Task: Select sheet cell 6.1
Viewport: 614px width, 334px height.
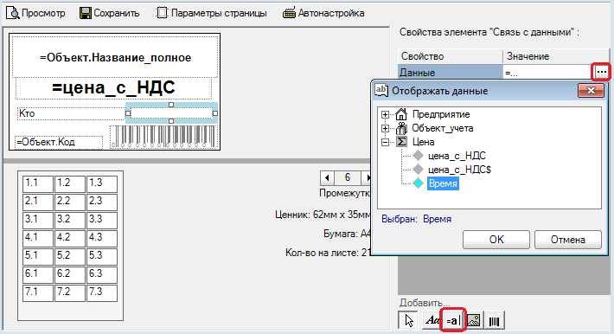Action: [37, 274]
